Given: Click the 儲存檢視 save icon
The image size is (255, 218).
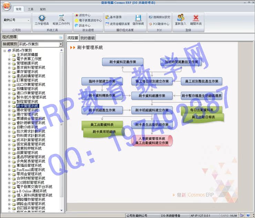Looking at the screenshot, I should tap(138, 18).
